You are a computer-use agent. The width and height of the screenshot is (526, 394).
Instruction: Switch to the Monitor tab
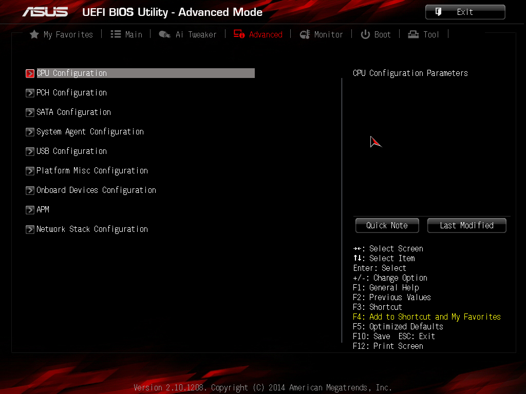pyautogui.click(x=322, y=34)
